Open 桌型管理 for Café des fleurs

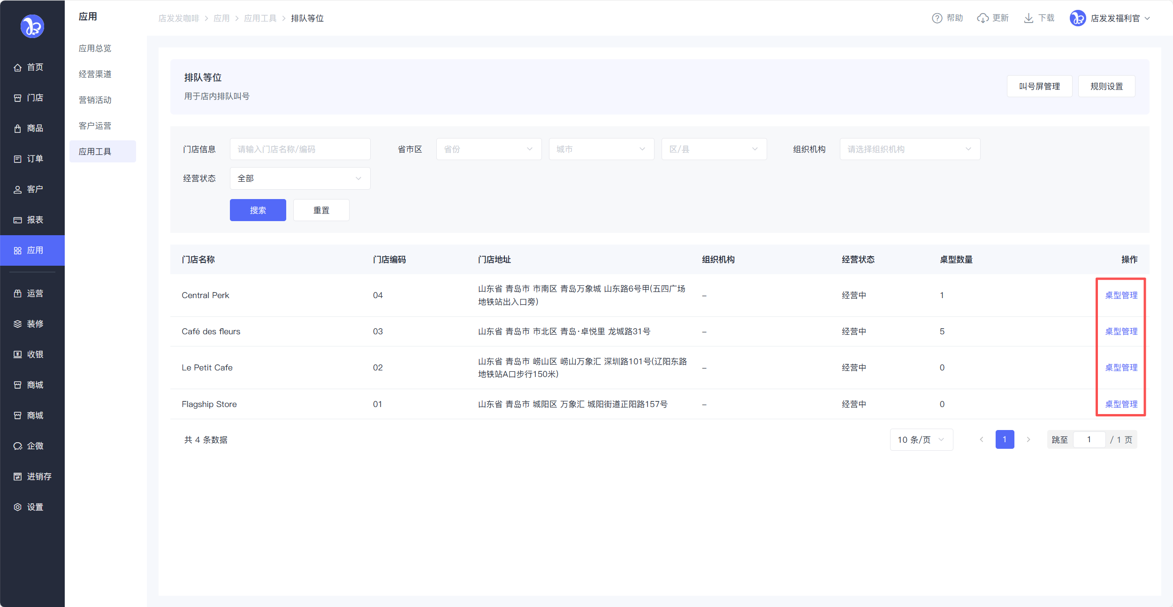pos(1121,331)
